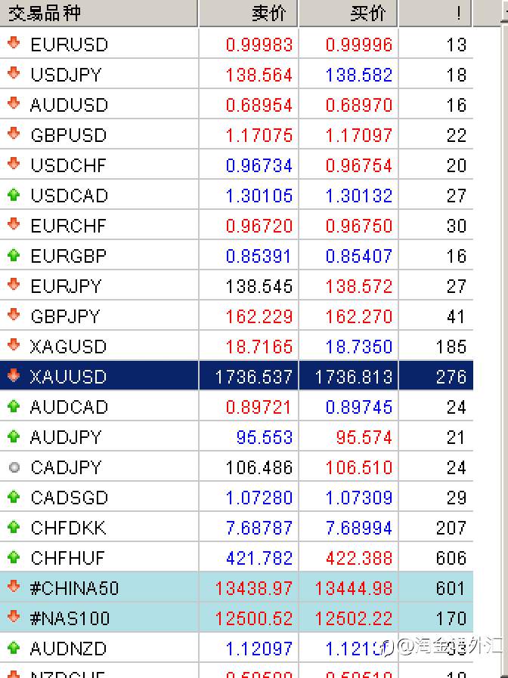Click XAUUSD ask price 1736.813
This screenshot has width=508, height=678.
353,377
